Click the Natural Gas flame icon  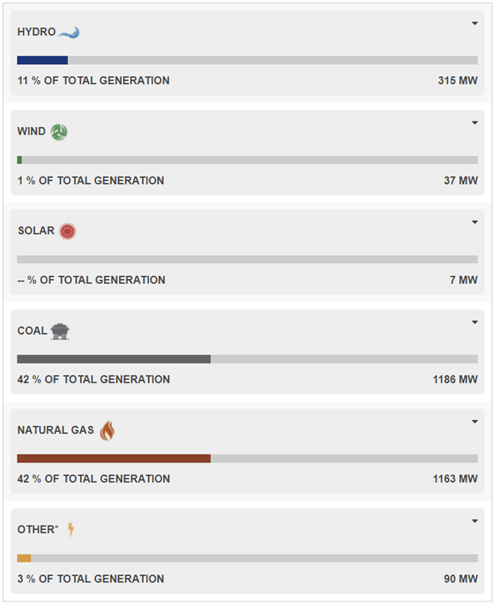coord(107,430)
